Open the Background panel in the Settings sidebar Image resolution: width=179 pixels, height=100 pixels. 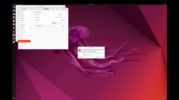[x=24, y=16]
